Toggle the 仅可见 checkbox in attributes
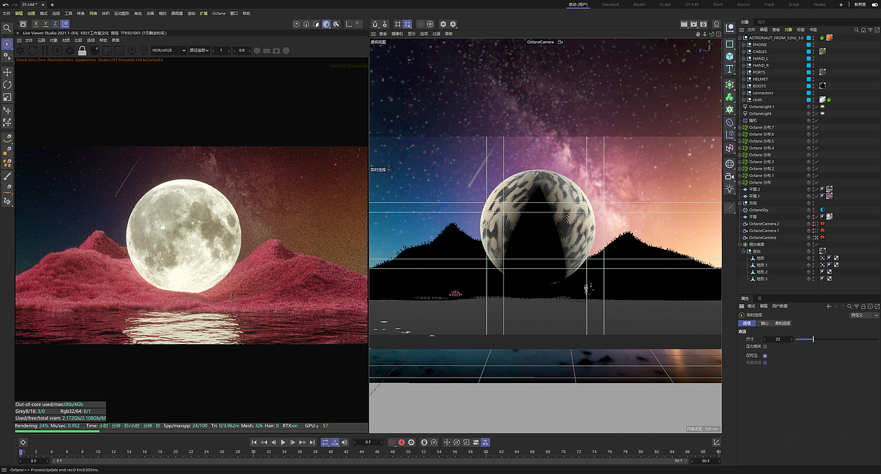This screenshot has height=474, width=881. point(765,356)
